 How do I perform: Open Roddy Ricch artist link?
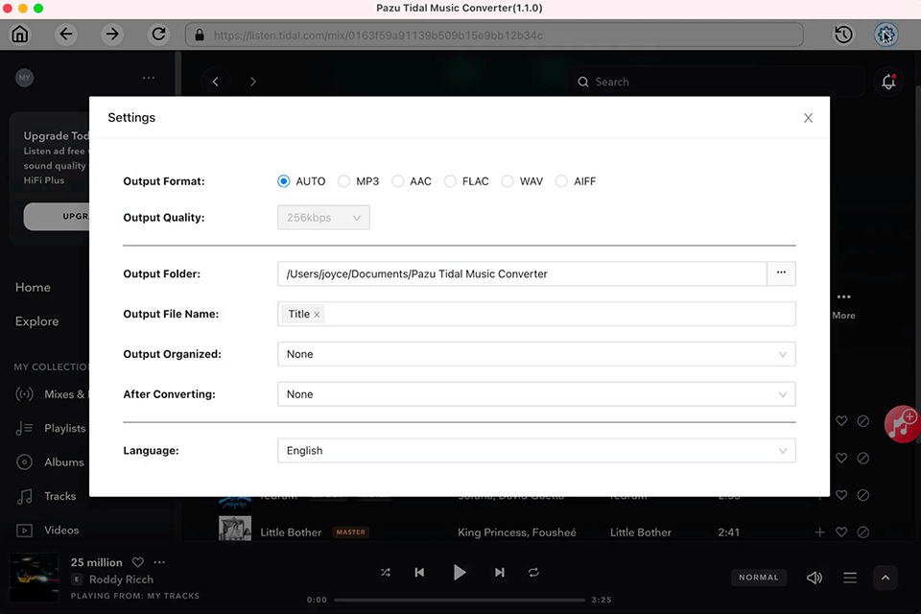[121, 579]
